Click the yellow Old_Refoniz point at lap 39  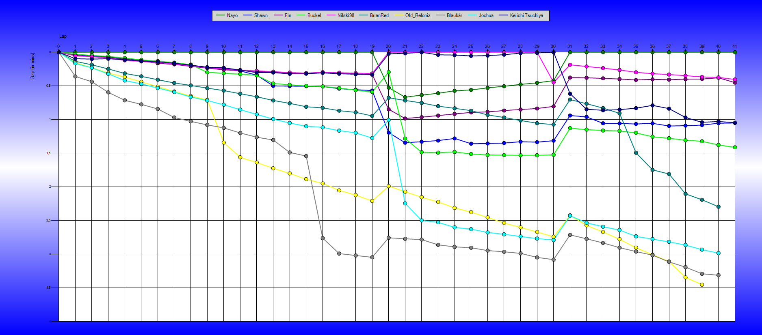702,285
